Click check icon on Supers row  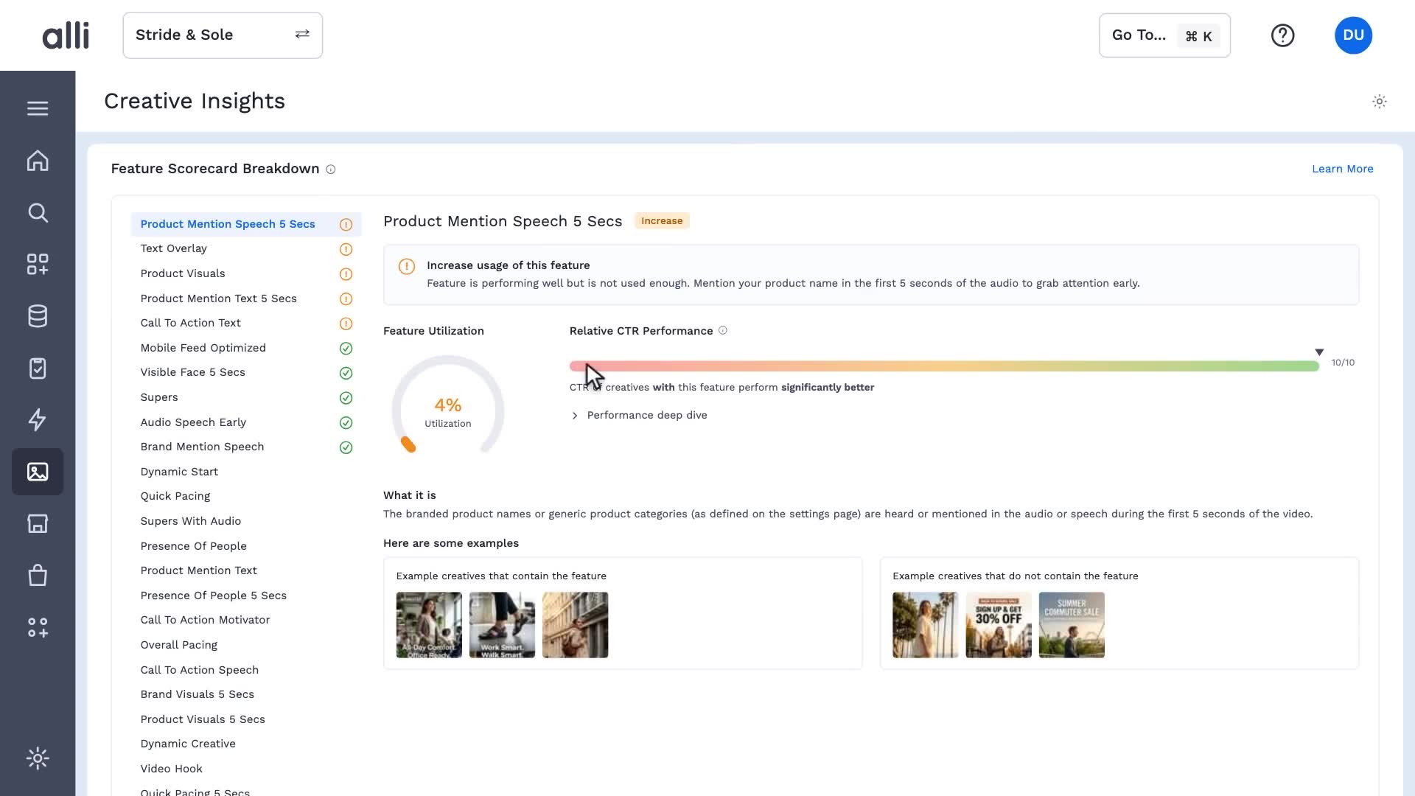(x=346, y=398)
